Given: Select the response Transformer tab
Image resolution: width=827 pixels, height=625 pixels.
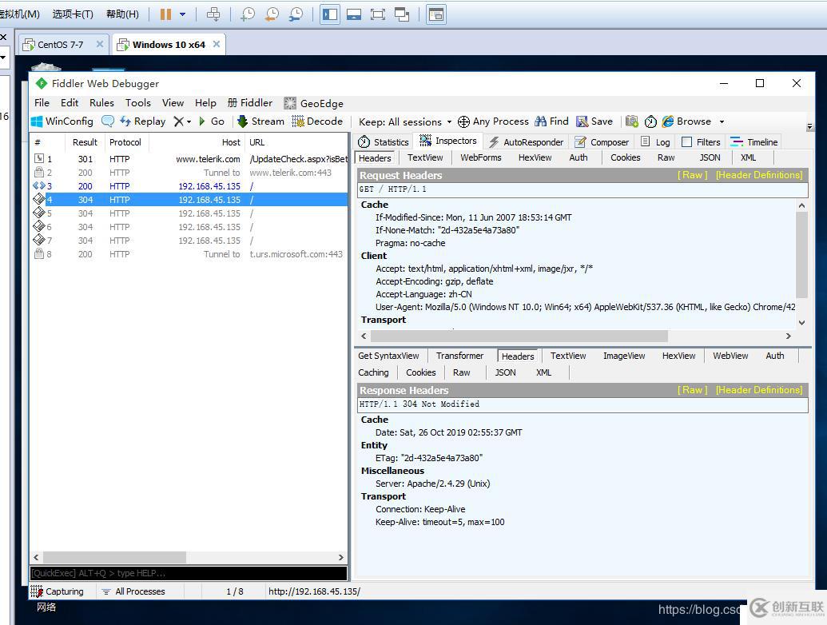Looking at the screenshot, I should (459, 356).
